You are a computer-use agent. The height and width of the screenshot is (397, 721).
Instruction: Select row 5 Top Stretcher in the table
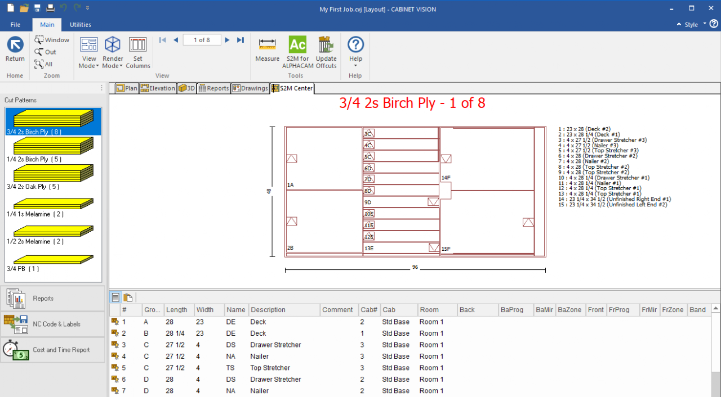(x=410, y=368)
